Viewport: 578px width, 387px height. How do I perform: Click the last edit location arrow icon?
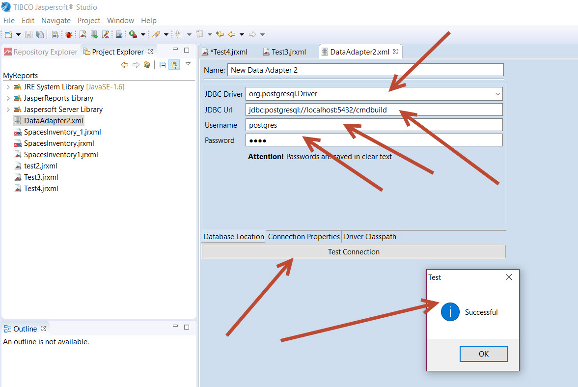[220, 34]
